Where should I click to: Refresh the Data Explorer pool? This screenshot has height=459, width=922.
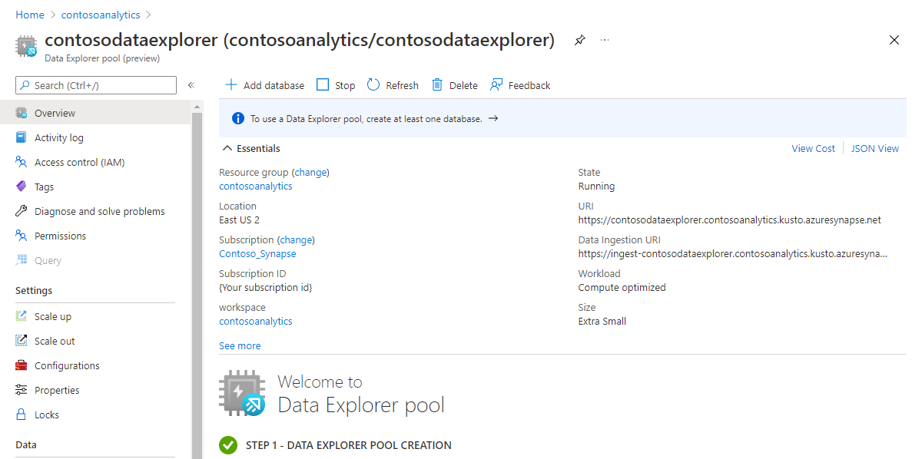tap(392, 84)
